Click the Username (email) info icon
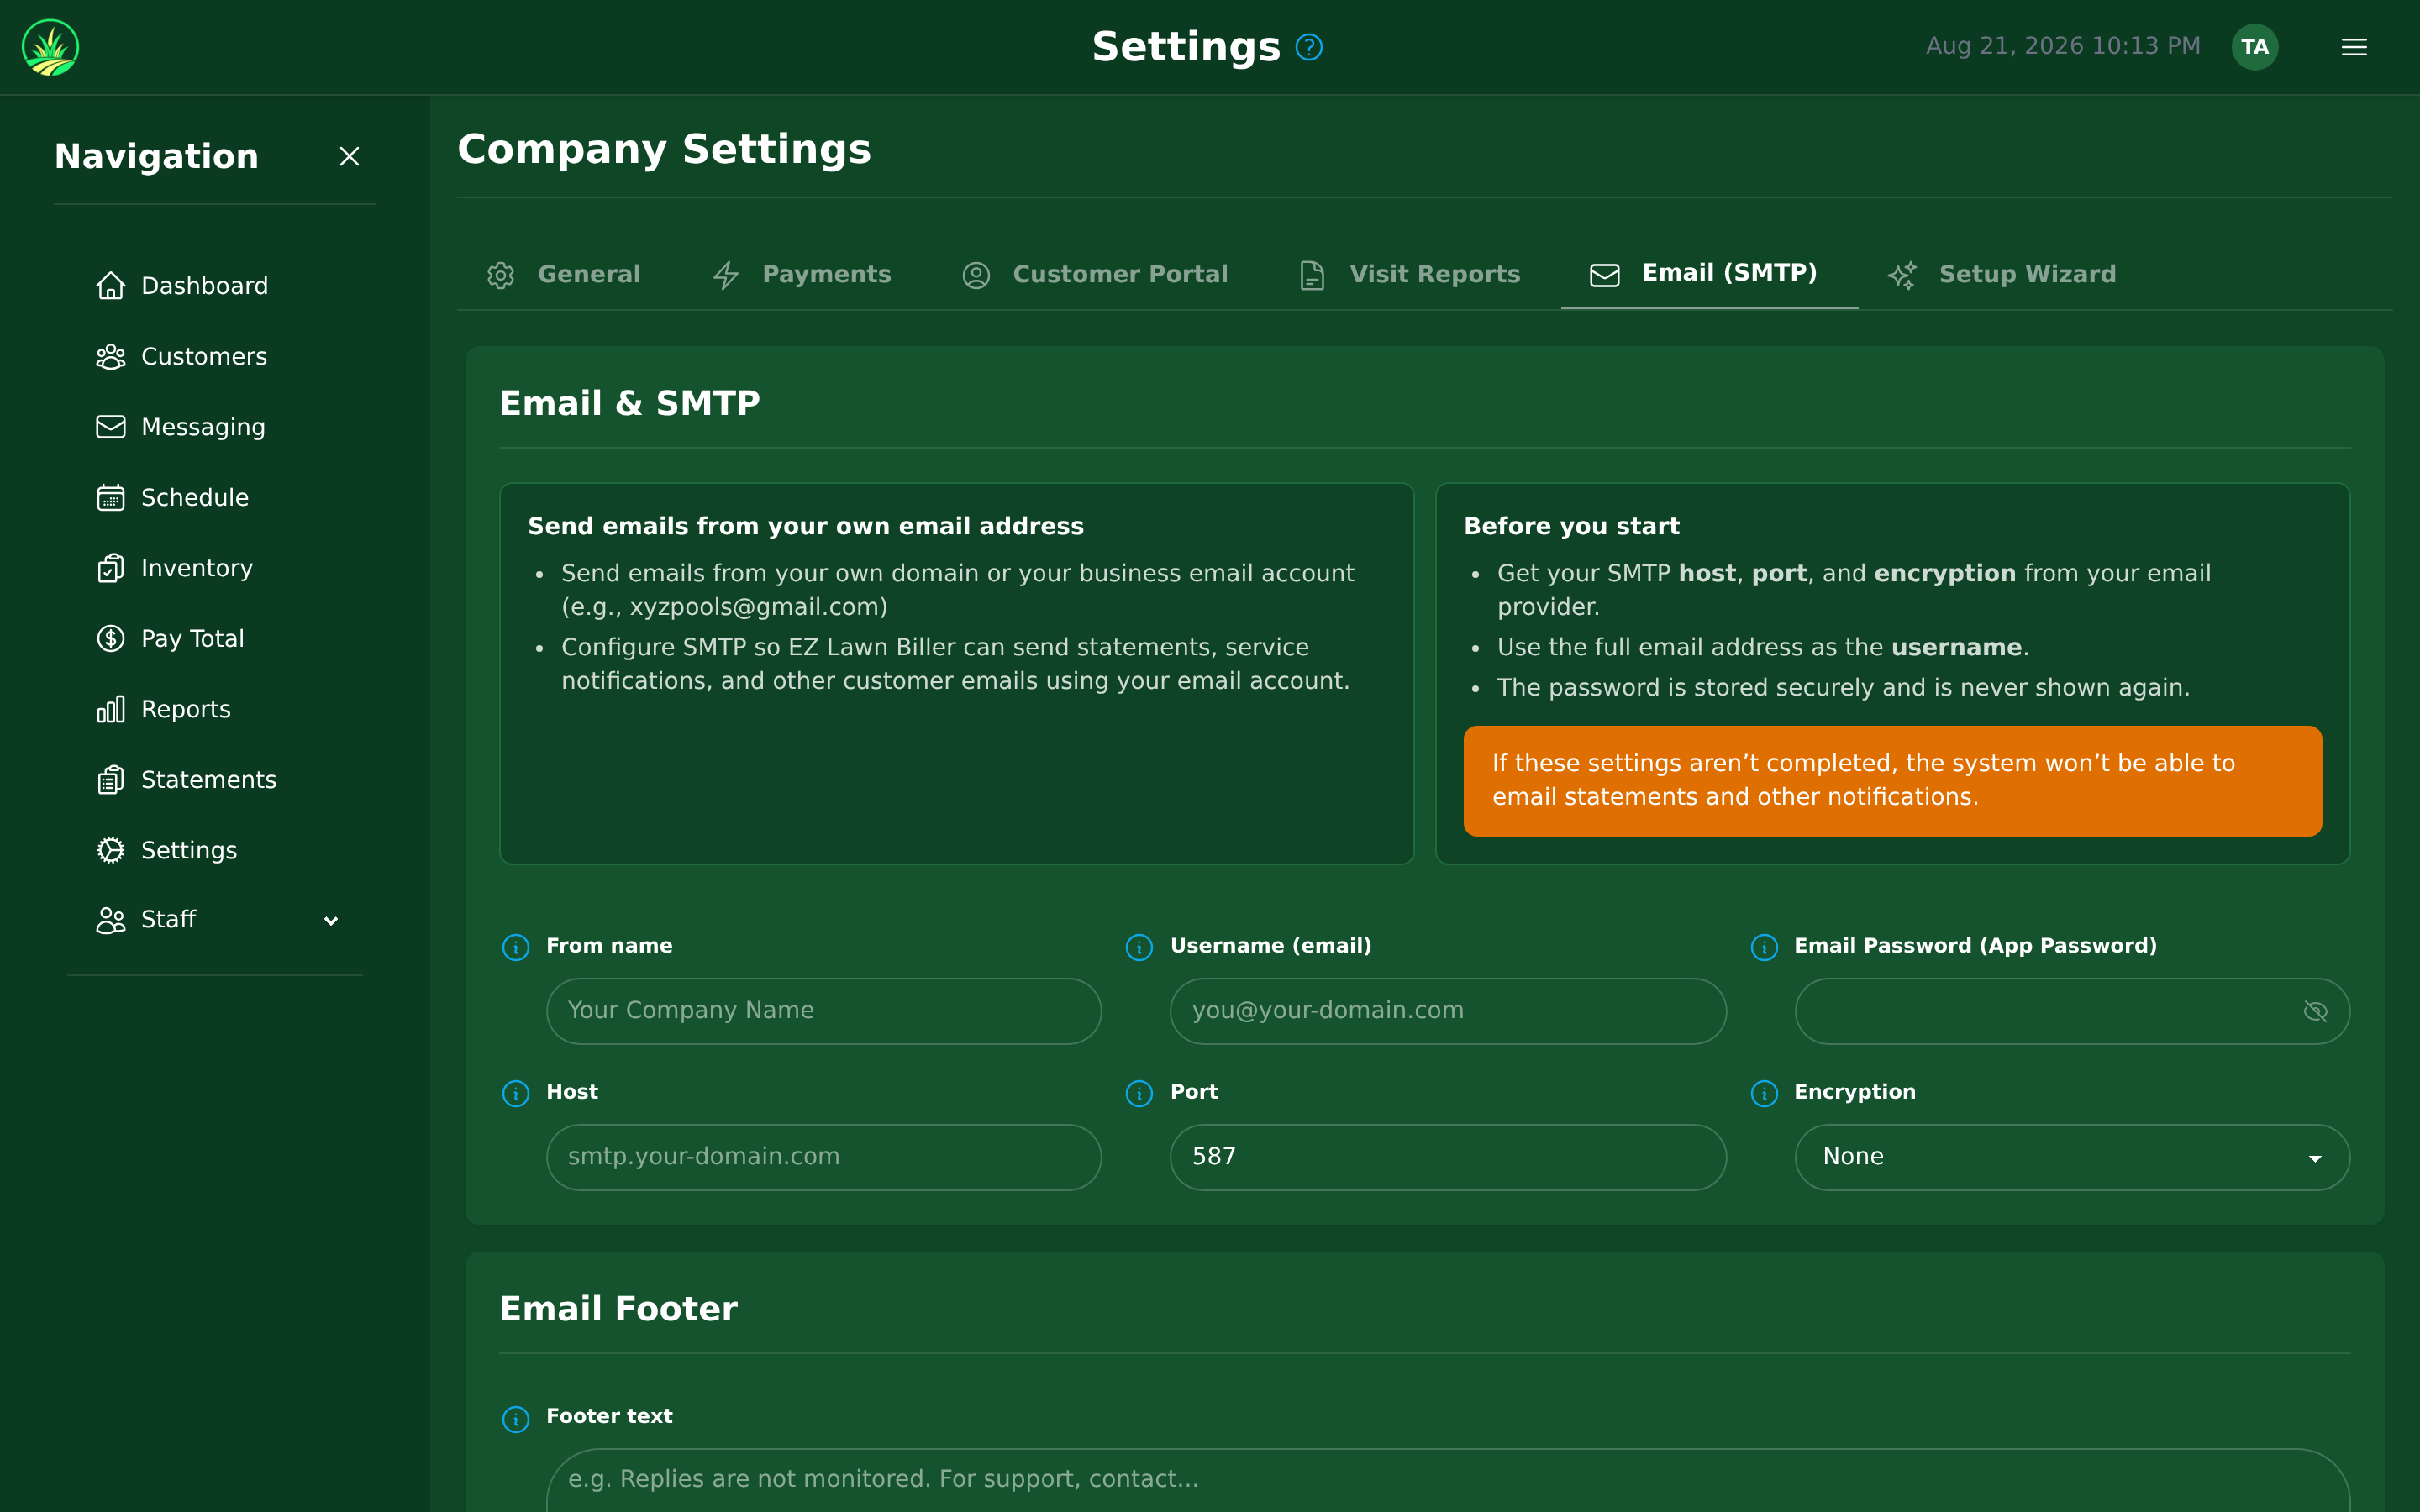 [1139, 947]
